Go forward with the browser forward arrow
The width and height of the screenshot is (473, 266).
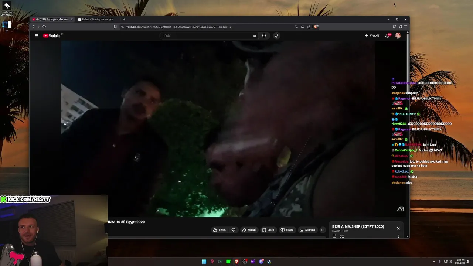pyautogui.click(x=38, y=27)
